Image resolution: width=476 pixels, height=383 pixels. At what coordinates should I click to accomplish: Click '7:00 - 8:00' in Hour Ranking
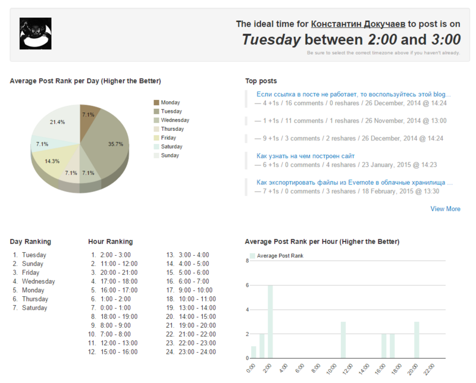[x=115, y=334]
